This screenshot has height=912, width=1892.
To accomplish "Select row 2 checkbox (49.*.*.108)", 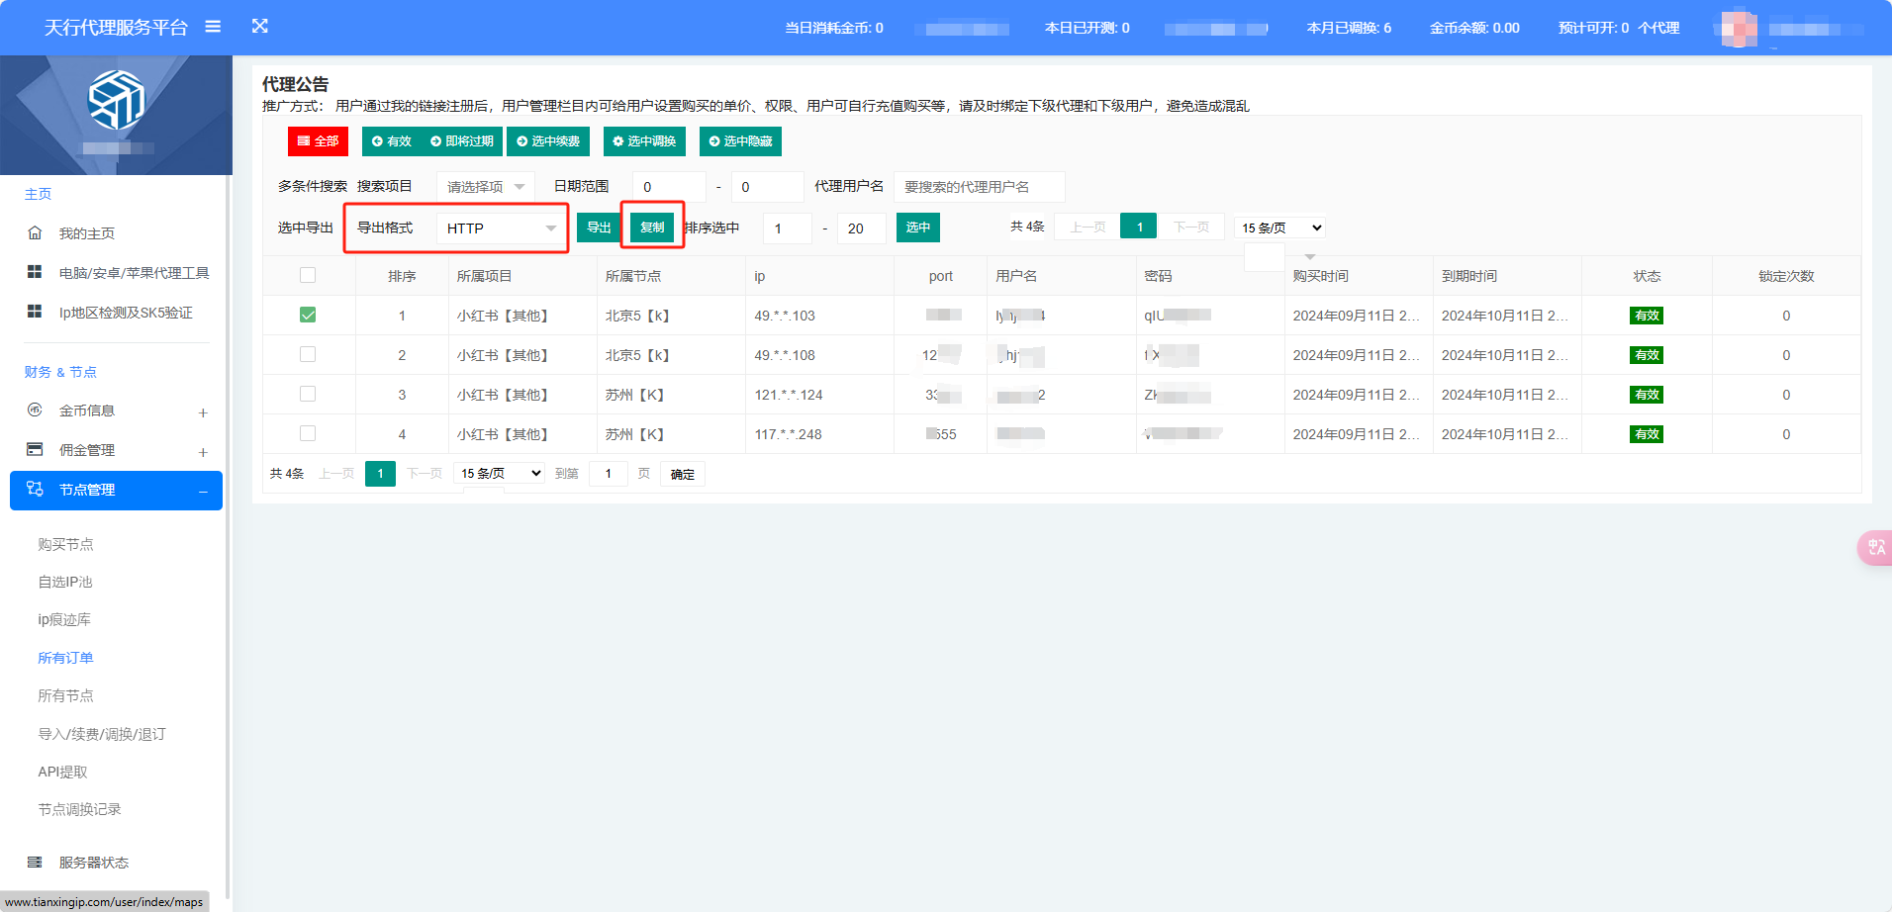I will pos(308,354).
